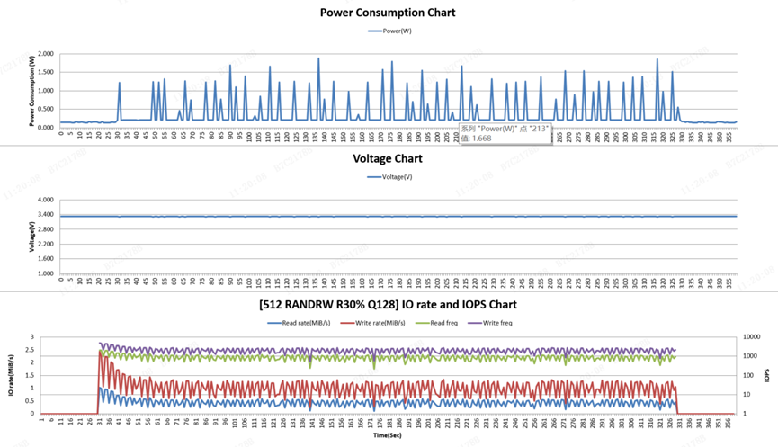Select the "Time(Sec)" horizontal axis title
Screen dimensions: 778x447
tap(388, 435)
